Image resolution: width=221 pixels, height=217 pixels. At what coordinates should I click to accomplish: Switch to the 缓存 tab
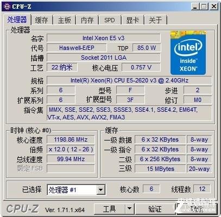point(42,20)
